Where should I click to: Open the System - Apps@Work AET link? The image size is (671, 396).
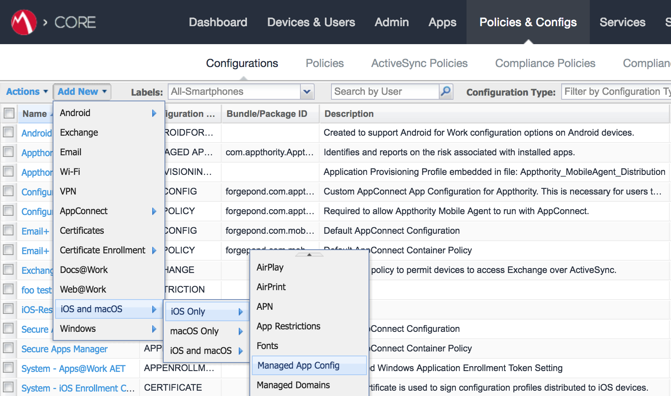tap(73, 368)
